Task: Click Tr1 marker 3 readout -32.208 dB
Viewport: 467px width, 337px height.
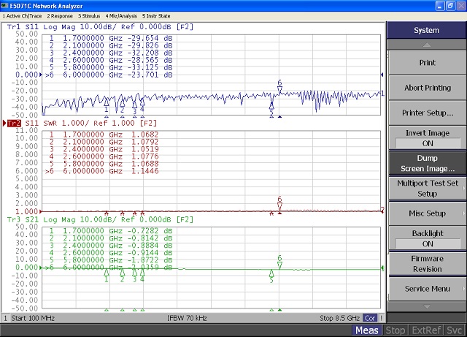Action: point(150,53)
